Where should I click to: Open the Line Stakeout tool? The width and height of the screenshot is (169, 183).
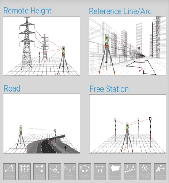click(x=100, y=172)
